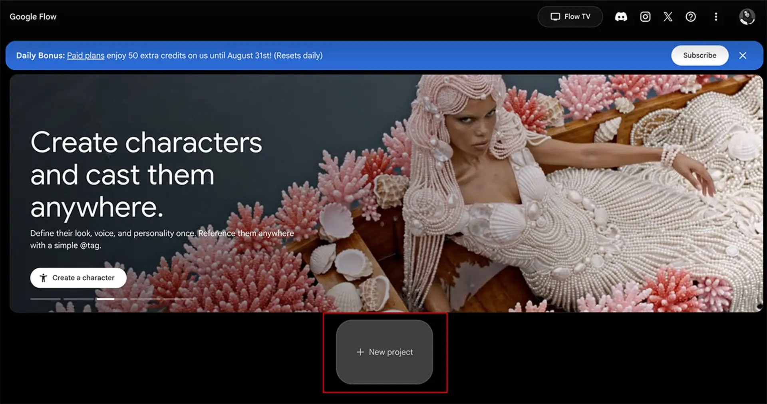Viewport: 767px width, 404px height.
Task: Click Create a character button
Action: 78,278
